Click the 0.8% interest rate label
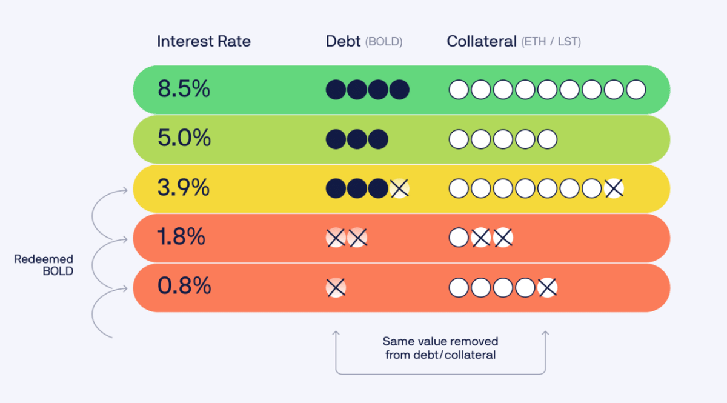Screen dimensions: 727x403 click(184, 287)
